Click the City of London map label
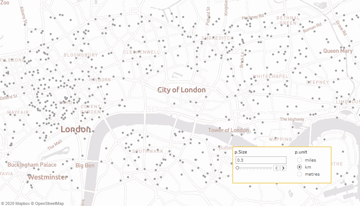Image resolution: width=360 pixels, height=206 pixels. 181,90
